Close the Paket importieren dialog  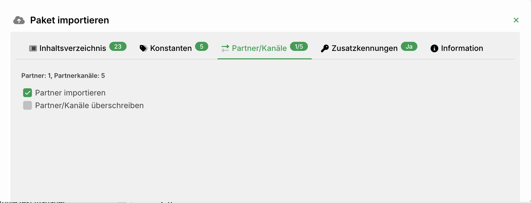516,20
